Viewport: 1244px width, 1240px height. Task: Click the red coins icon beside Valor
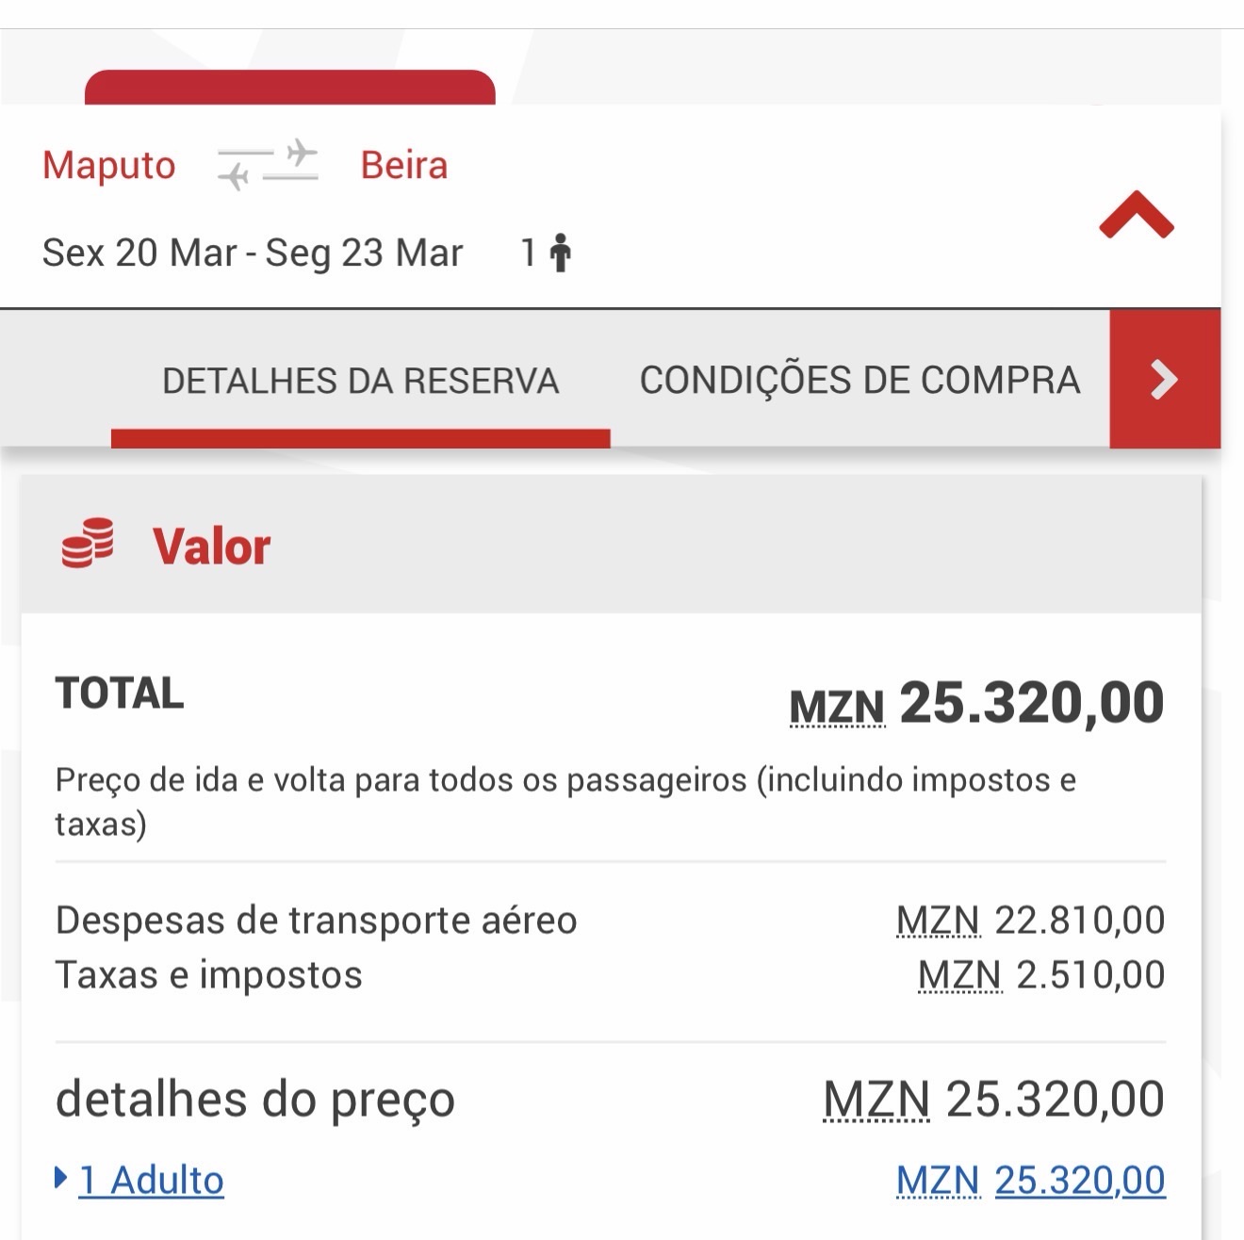tap(88, 544)
